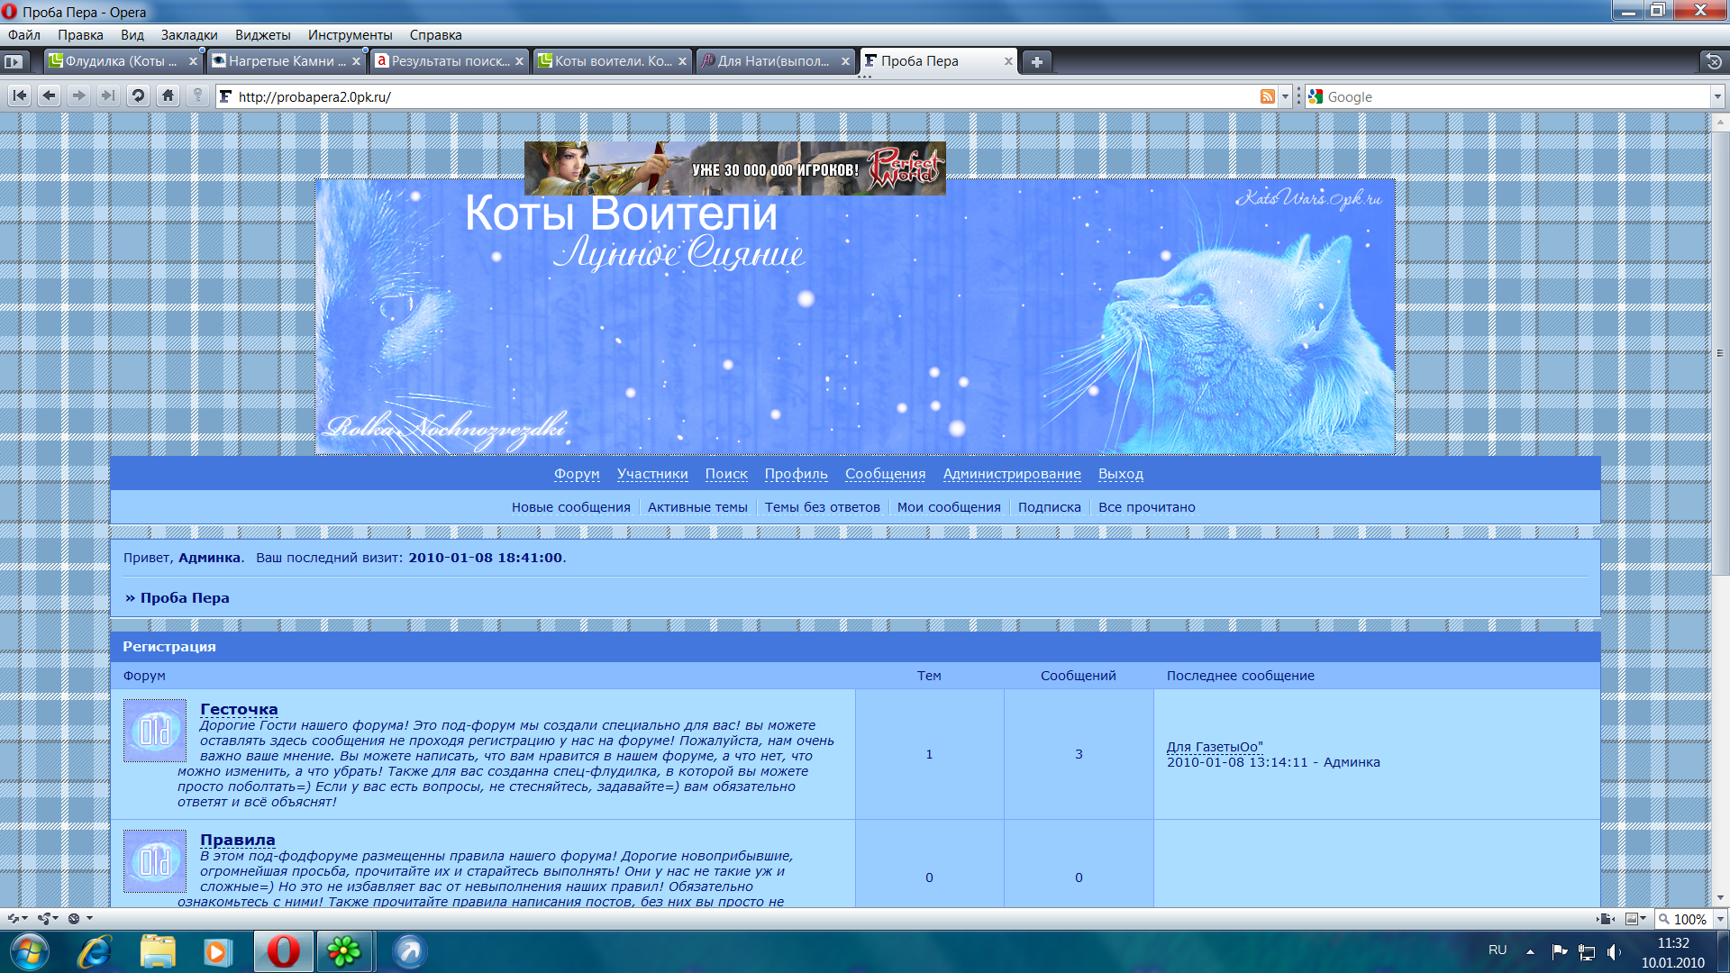Screen dimensions: 1730x973
Task: Open the Справка menu
Action: 436,35
